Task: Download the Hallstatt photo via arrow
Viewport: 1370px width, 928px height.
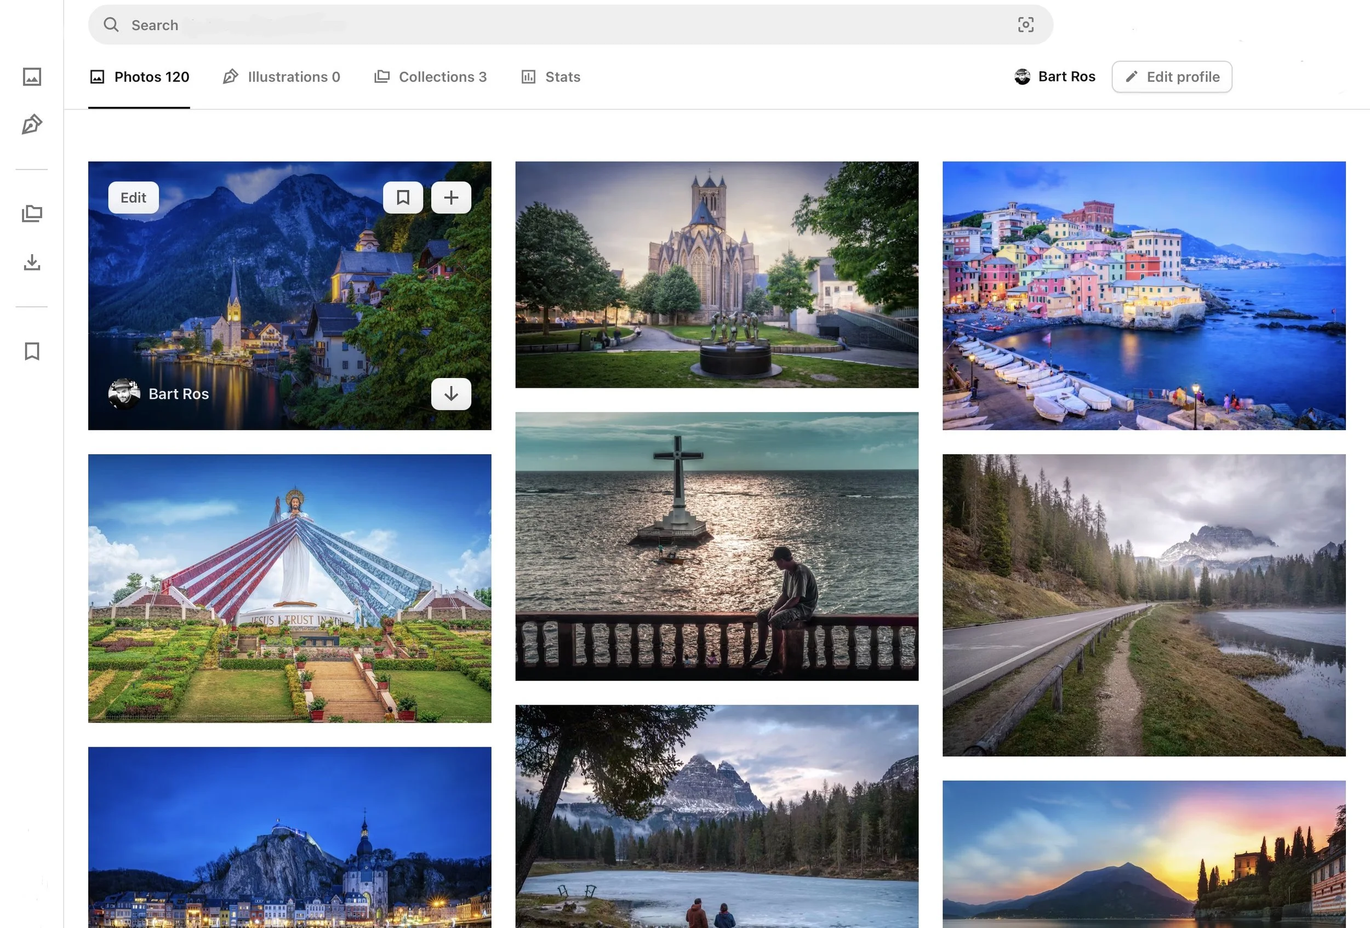Action: (x=451, y=393)
